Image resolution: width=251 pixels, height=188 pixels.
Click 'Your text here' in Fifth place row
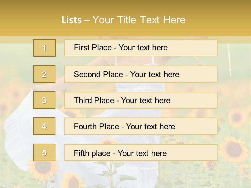click(142, 153)
